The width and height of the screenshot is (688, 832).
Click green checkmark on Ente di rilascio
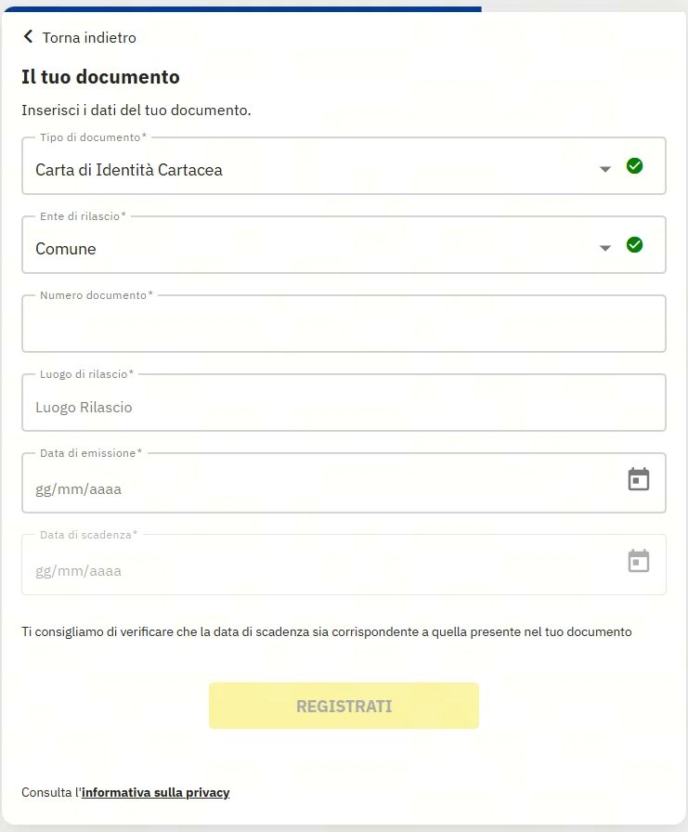click(x=634, y=245)
